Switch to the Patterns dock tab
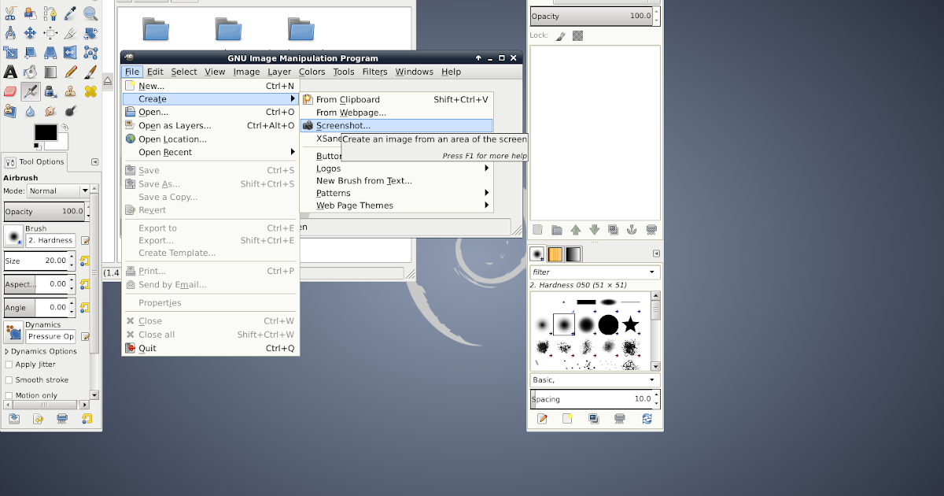Viewport: 944px width, 496px height. click(x=555, y=254)
